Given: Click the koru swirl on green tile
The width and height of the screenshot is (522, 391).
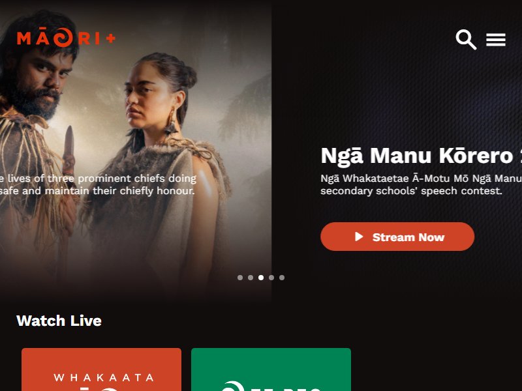Looking at the screenshot, I should (232, 386).
